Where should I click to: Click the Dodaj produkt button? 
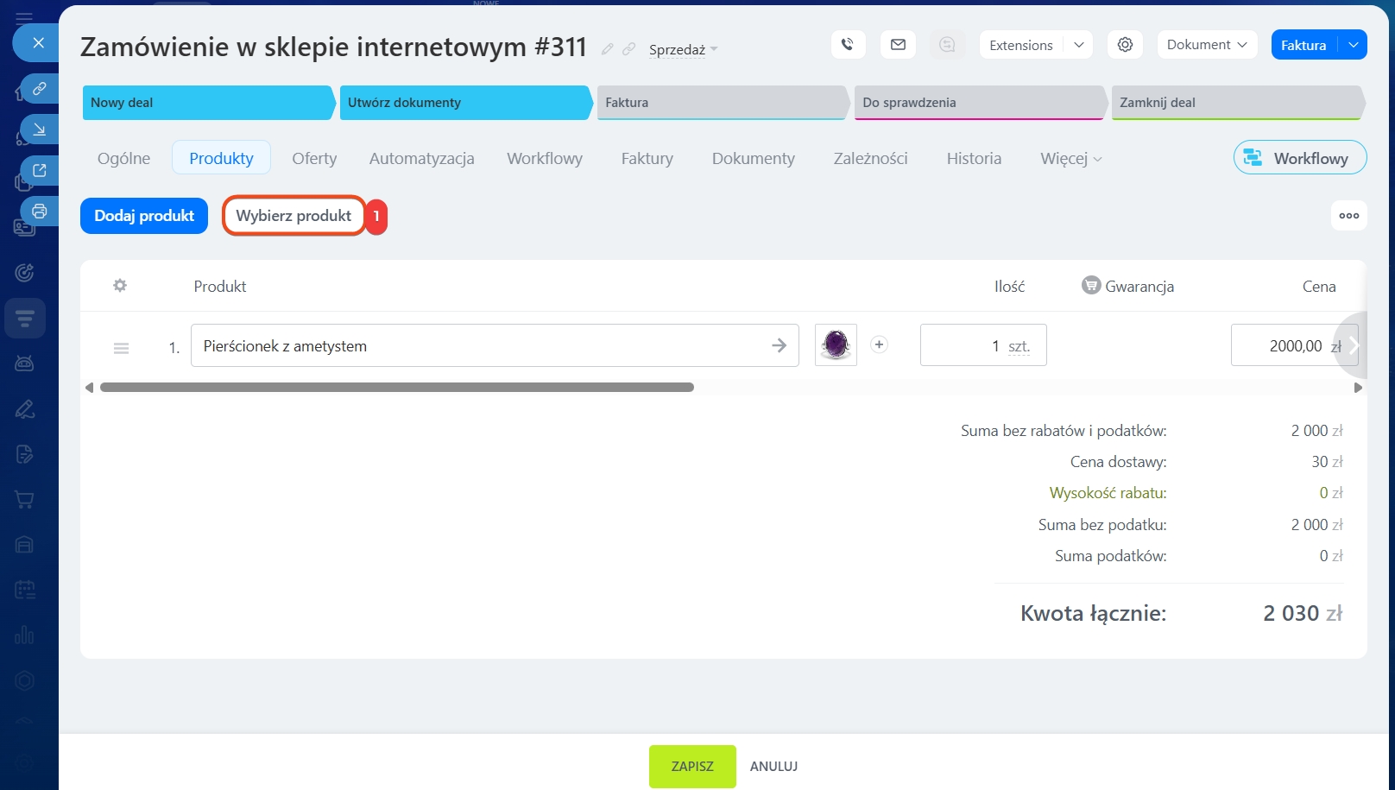pos(144,216)
